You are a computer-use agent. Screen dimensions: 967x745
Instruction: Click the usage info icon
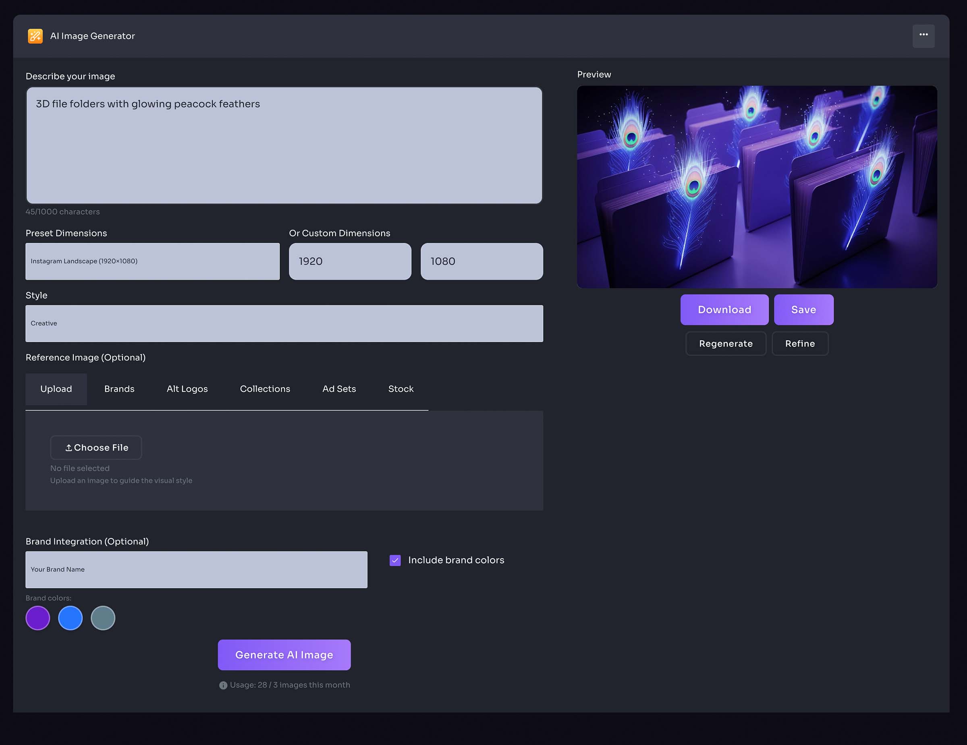point(223,685)
